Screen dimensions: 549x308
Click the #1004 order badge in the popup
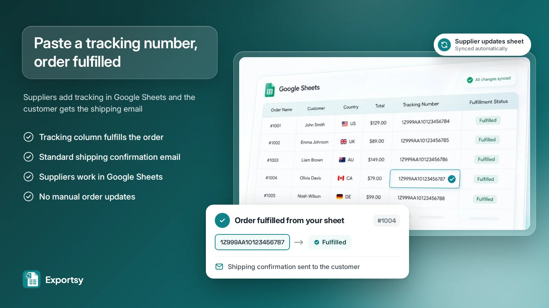pos(387,221)
